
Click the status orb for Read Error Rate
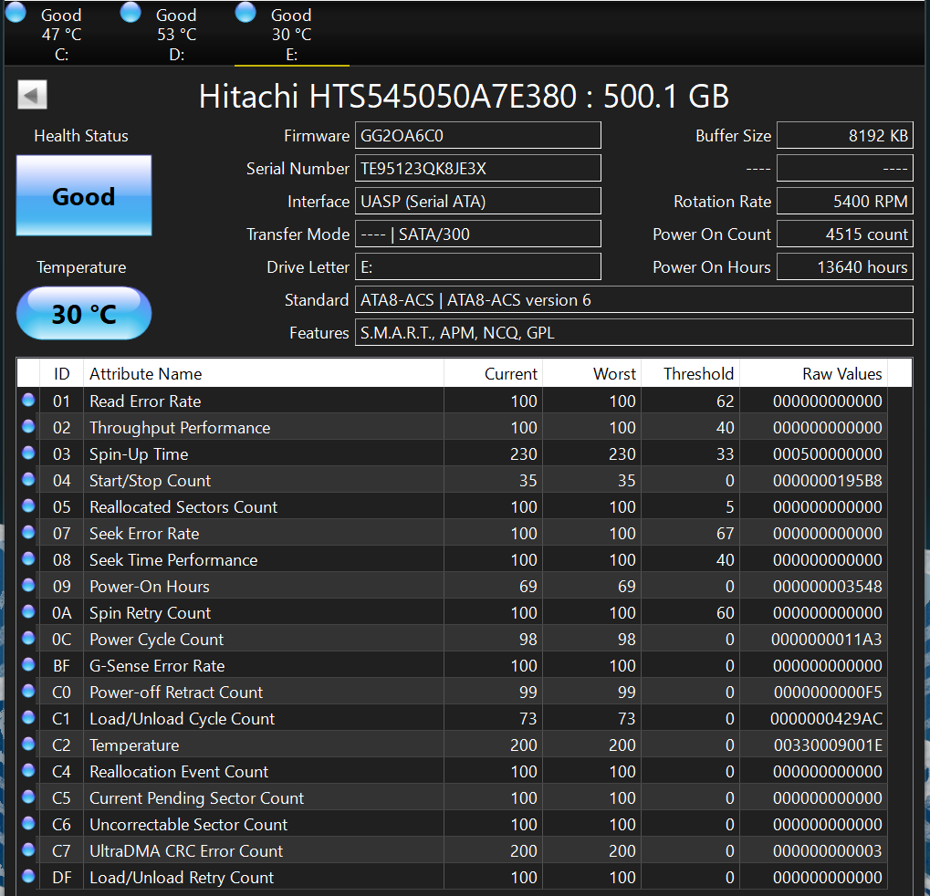(28, 400)
